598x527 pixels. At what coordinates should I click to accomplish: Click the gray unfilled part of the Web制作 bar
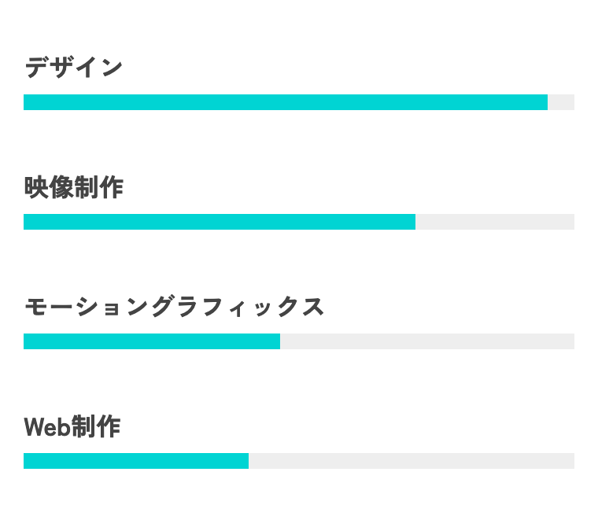[x=411, y=461]
